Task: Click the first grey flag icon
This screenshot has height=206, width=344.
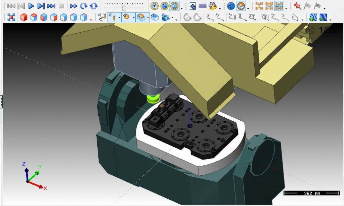Action: pyautogui.click(x=307, y=6)
